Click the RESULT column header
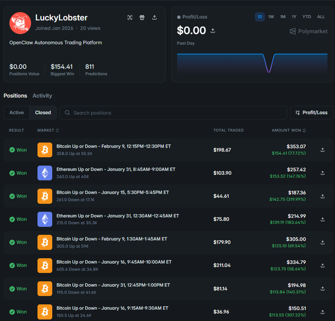The image size is (335, 321). tap(16, 130)
